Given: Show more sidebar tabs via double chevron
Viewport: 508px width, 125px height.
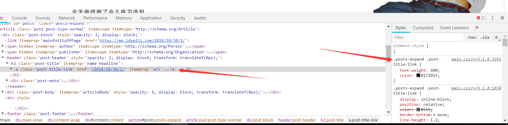Looking at the screenshot, I should click(x=477, y=28).
